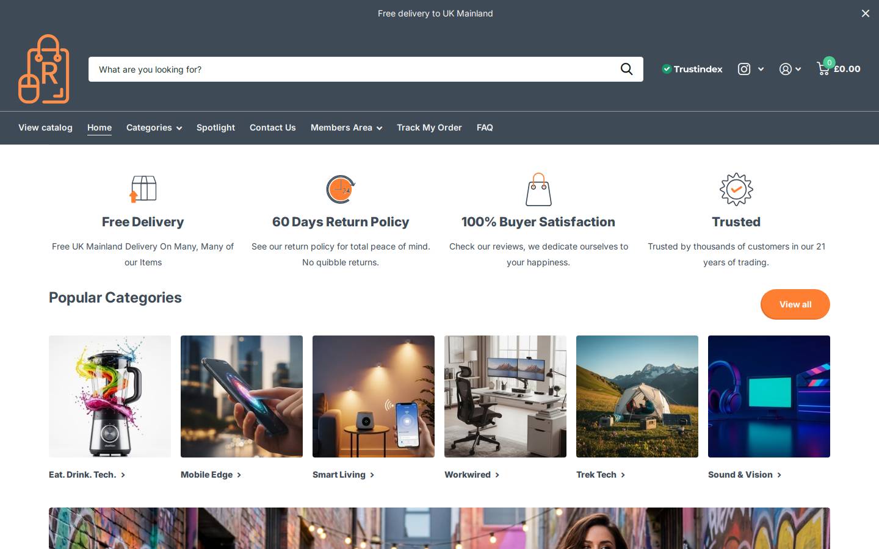Click the Trusted heading

[x=736, y=222]
